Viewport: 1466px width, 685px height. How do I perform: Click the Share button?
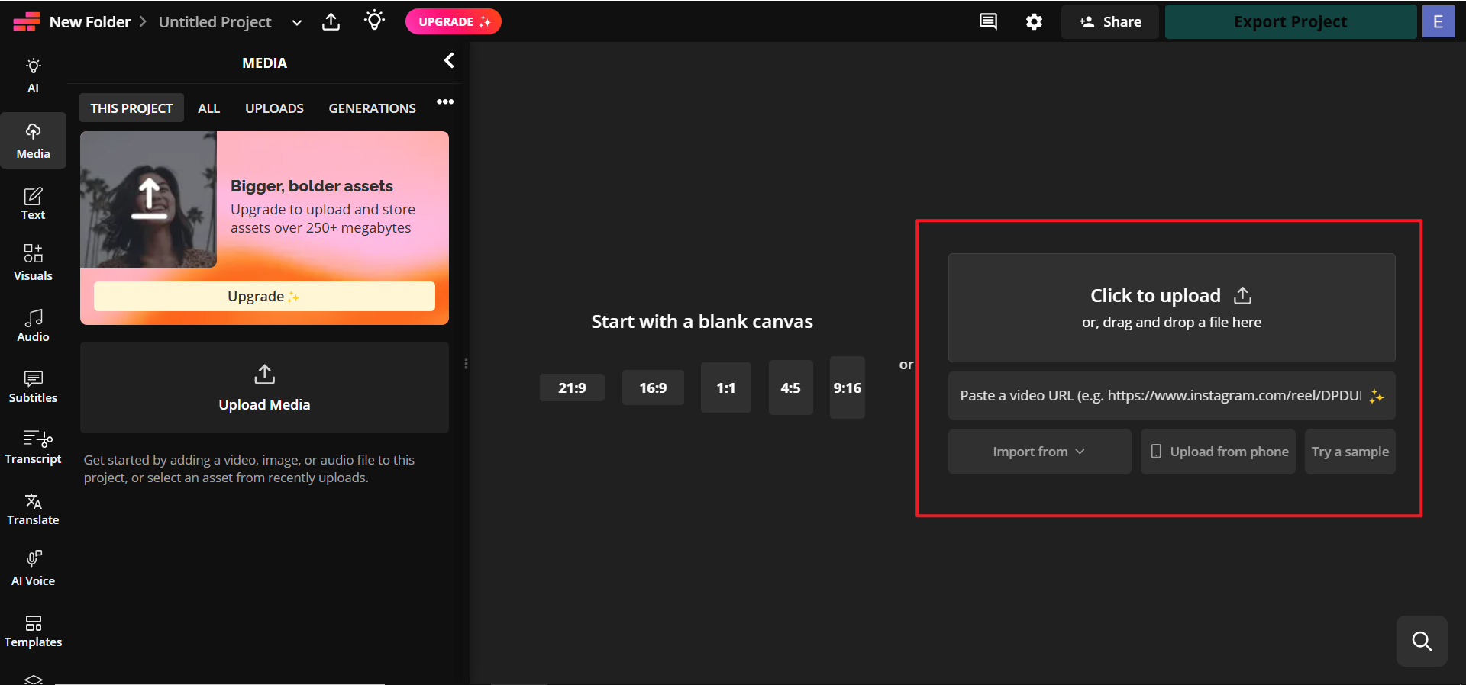coord(1110,21)
